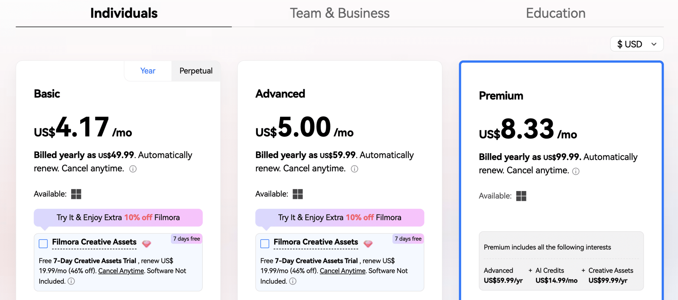Click the Creative Assets US$99.99/yr item
Screen dimensions: 678x300
(x=611, y=275)
